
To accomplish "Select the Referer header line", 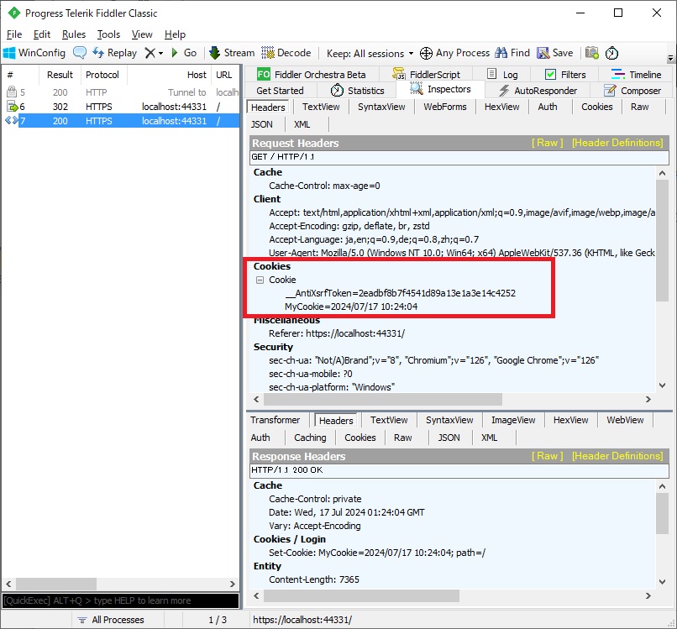I will pyautogui.click(x=337, y=333).
